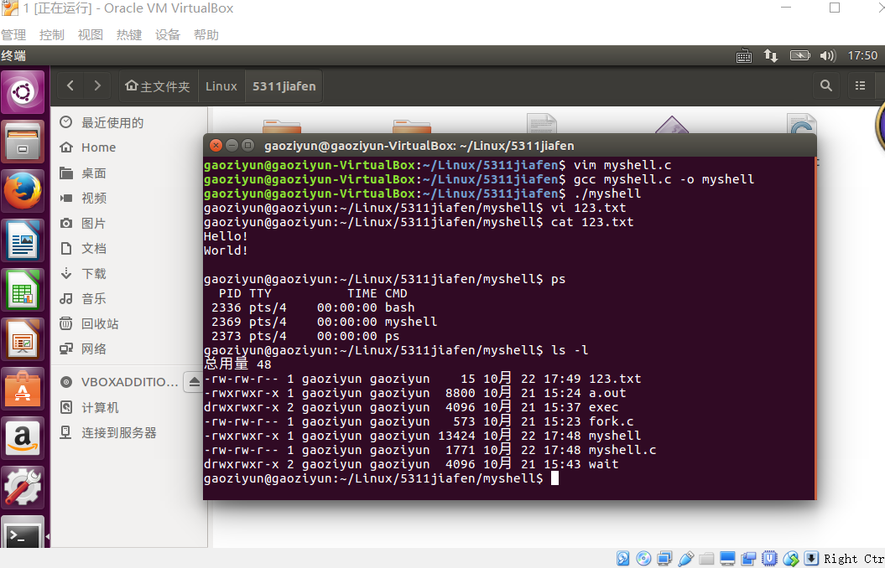Click 123.txt filename in ls output
The width and height of the screenshot is (885, 568).
click(615, 379)
